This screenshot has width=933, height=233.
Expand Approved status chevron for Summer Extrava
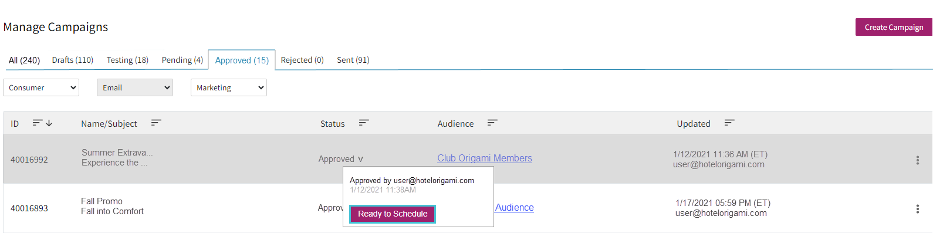tap(360, 159)
